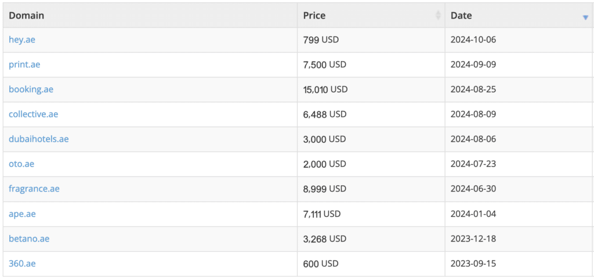Open the oto.ae domain link
Screen dimensions: 594x278
(x=21, y=164)
